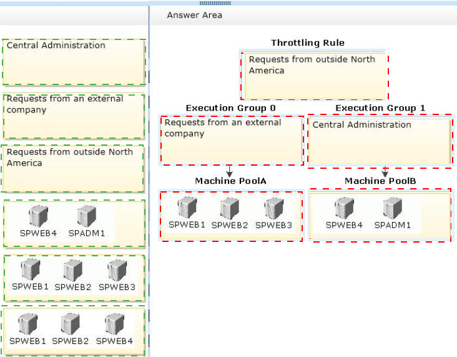Select SPWEB2 server icon in Machine PoolA
457x357 pixels.
click(230, 209)
